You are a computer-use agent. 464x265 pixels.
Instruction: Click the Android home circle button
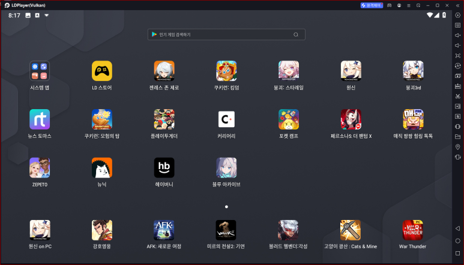(x=458, y=241)
